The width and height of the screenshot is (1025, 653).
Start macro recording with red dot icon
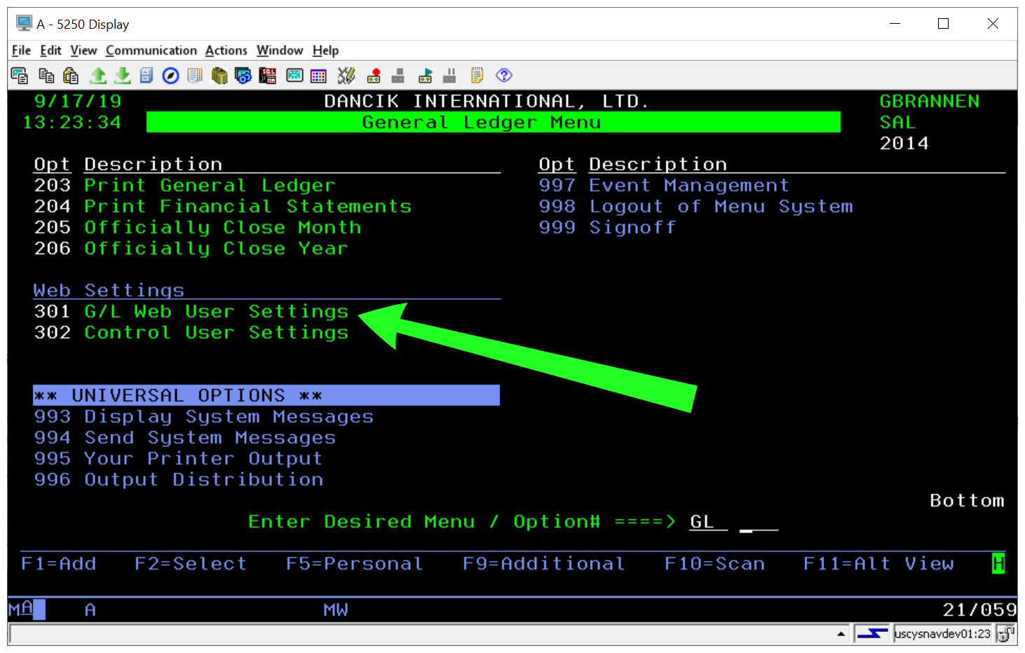click(374, 76)
